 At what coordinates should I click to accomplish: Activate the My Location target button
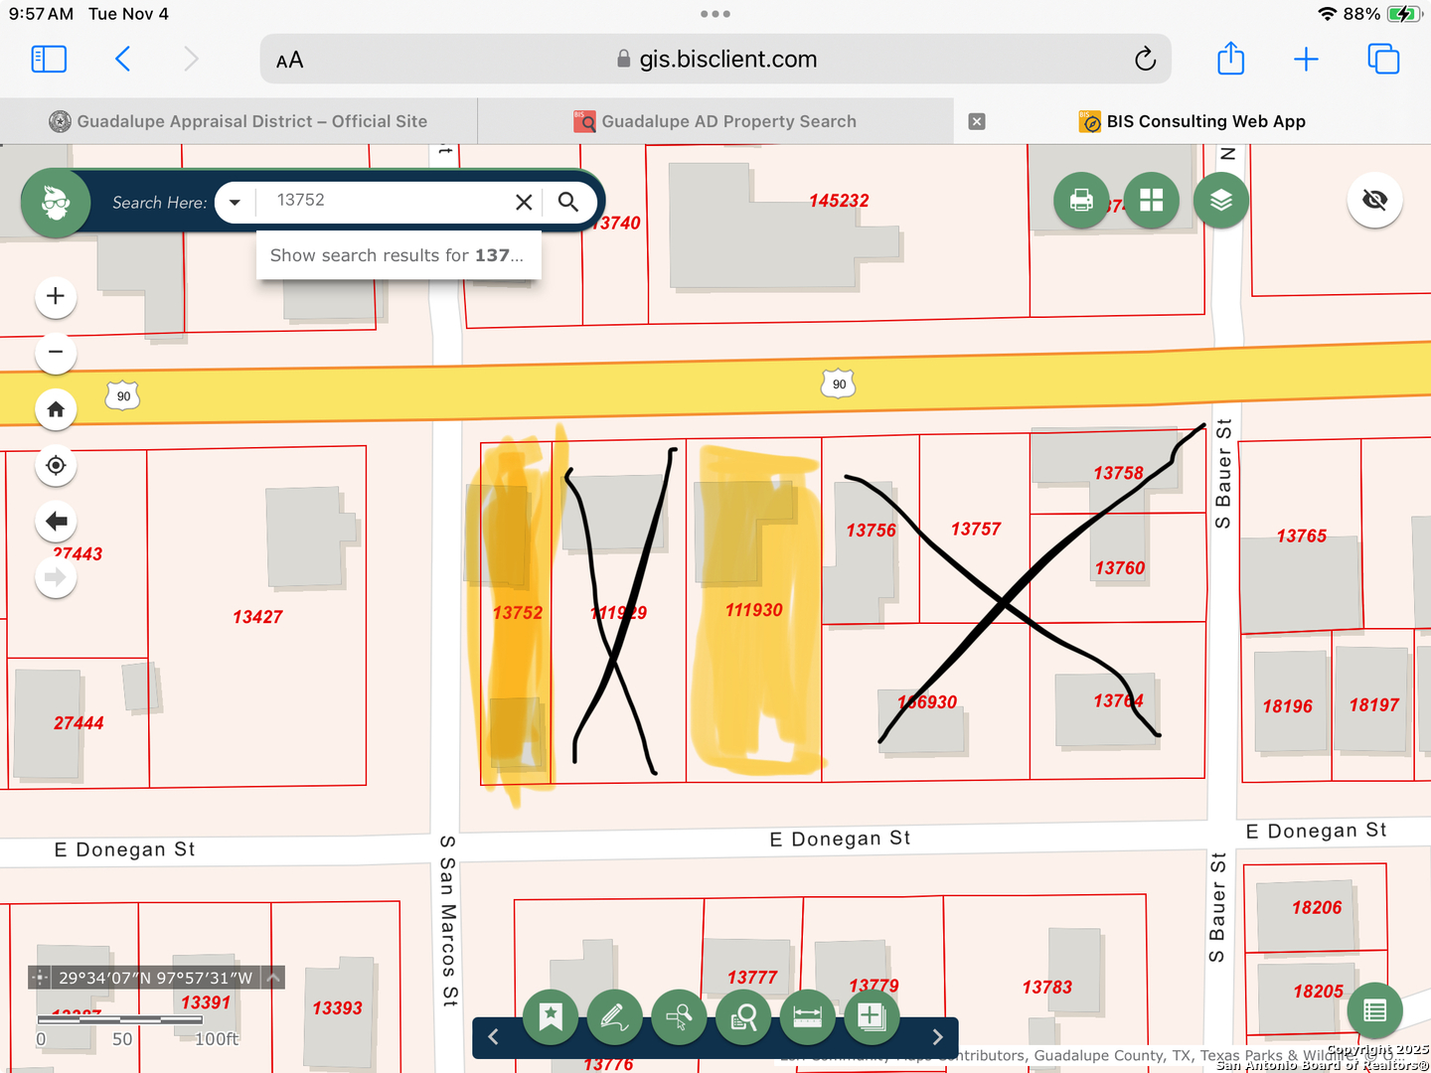[x=56, y=465]
